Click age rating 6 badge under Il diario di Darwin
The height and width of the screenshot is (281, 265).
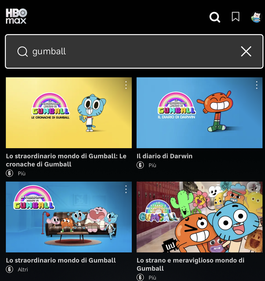click(140, 165)
